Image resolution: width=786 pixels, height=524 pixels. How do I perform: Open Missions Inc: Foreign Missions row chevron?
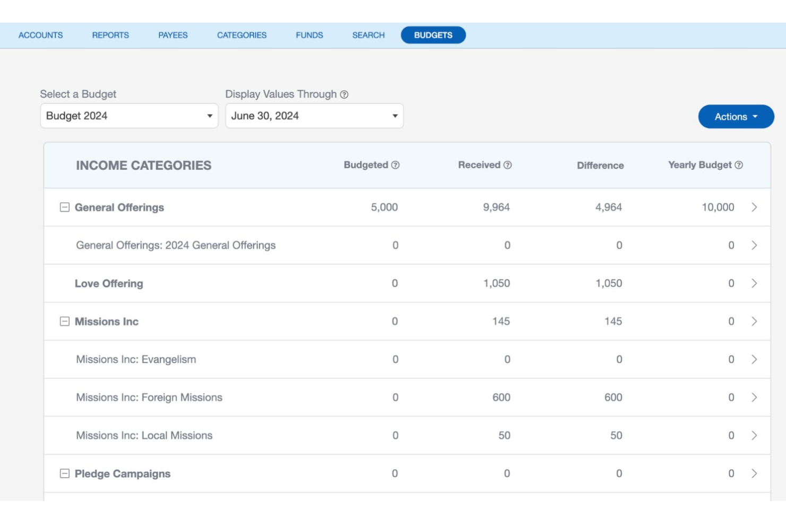[754, 398]
